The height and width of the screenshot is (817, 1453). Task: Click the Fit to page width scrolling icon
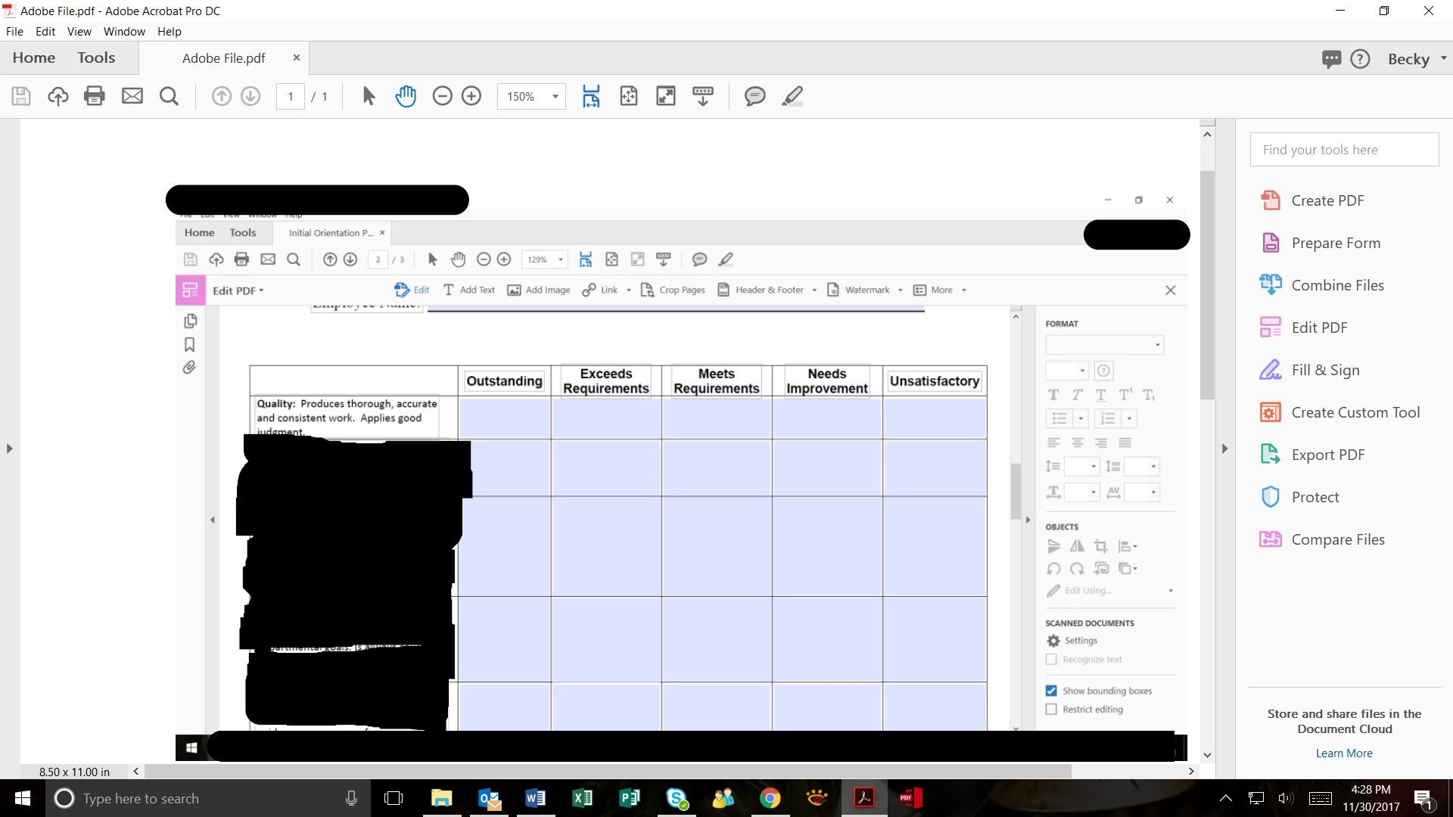coord(591,96)
